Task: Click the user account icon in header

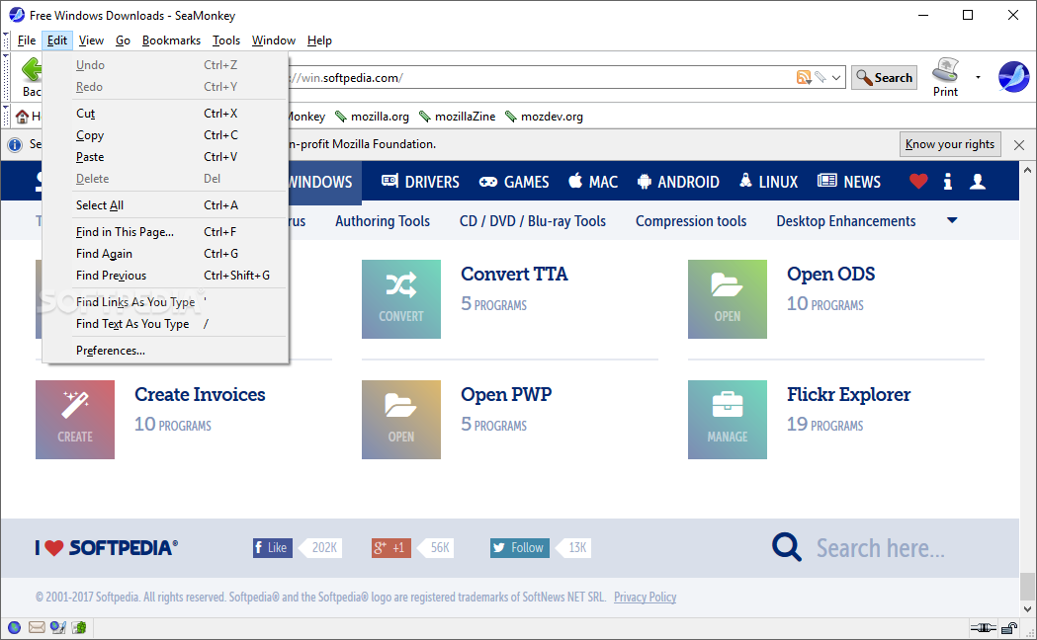Action: [978, 181]
